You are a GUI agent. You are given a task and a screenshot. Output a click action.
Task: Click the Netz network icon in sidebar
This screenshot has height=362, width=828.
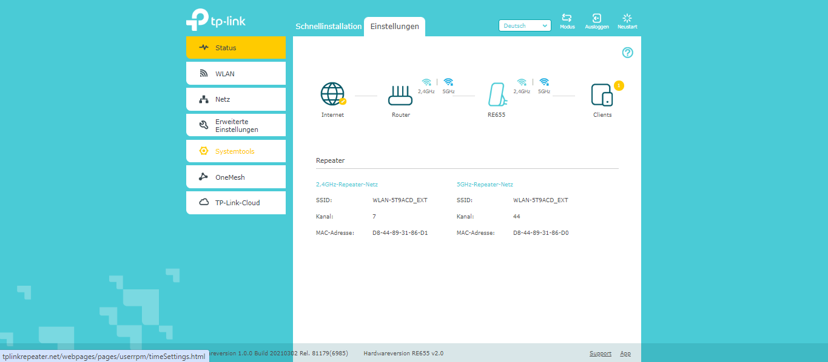(204, 99)
